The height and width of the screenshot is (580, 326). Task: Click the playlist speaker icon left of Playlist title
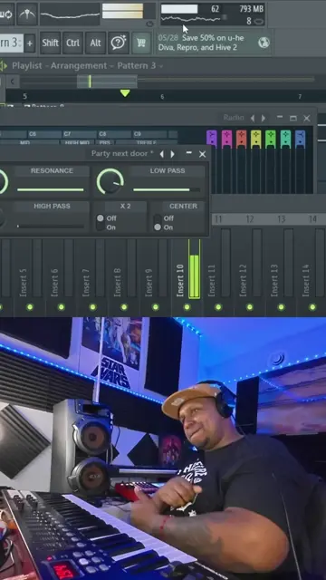(x=4, y=66)
